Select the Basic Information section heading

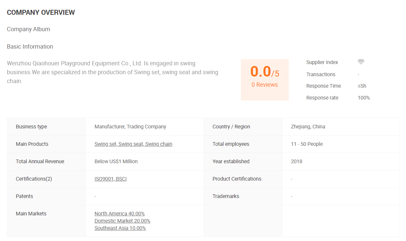[30, 47]
